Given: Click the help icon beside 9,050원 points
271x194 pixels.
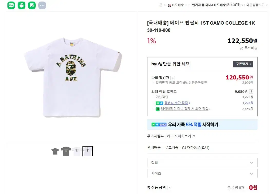Looking at the screenshot, I should tap(251, 91).
